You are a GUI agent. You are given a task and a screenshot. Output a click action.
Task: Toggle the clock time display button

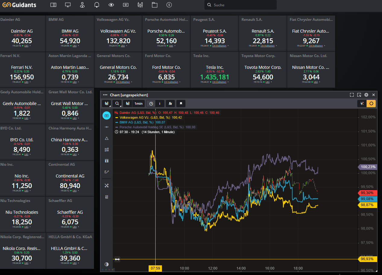[x=151, y=104]
